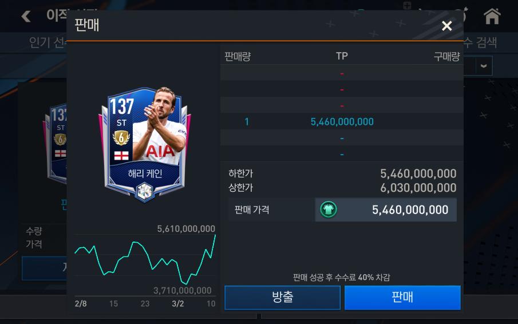
Task: Open the home screen icon
Action: [492, 16]
